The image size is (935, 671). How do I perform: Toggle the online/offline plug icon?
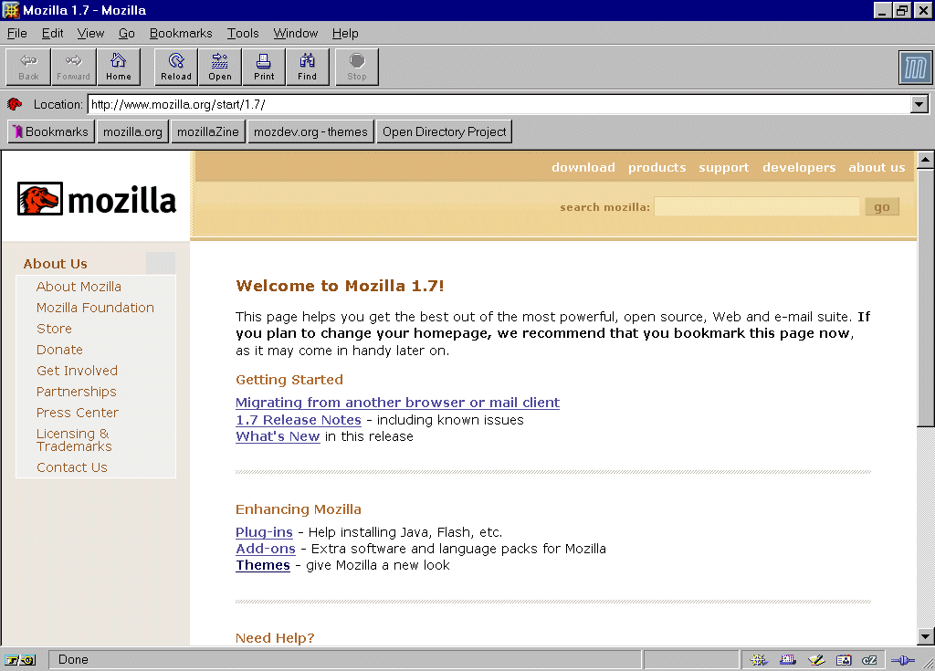click(x=903, y=660)
